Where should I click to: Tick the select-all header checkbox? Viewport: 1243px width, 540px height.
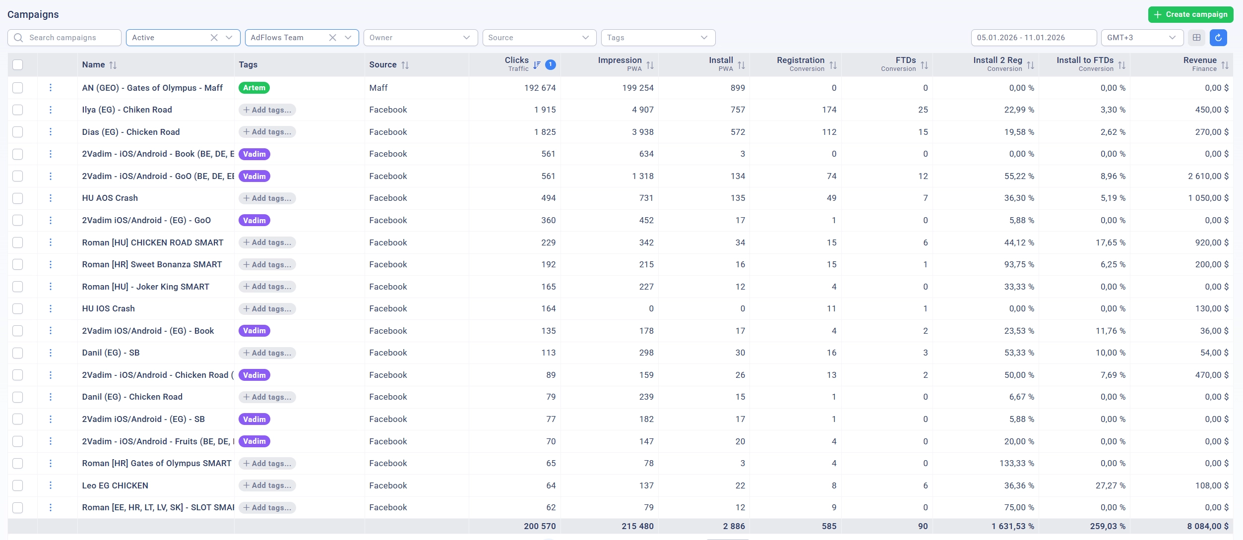tap(18, 65)
